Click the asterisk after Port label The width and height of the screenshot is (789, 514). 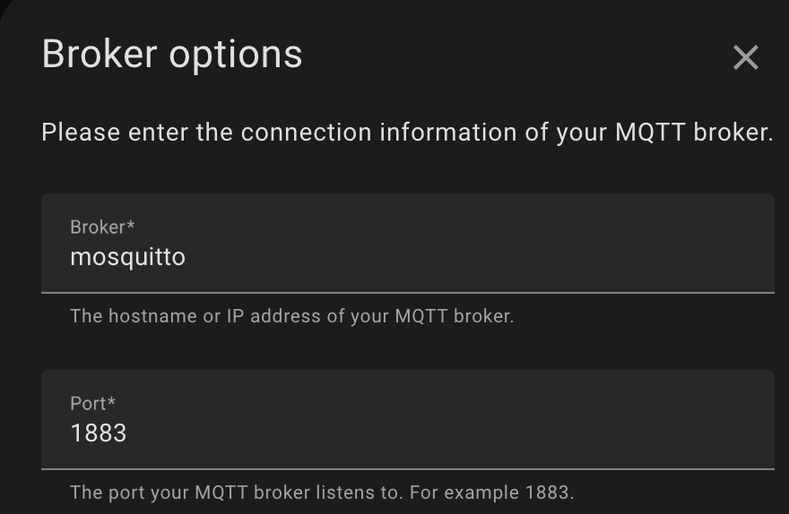(111, 402)
